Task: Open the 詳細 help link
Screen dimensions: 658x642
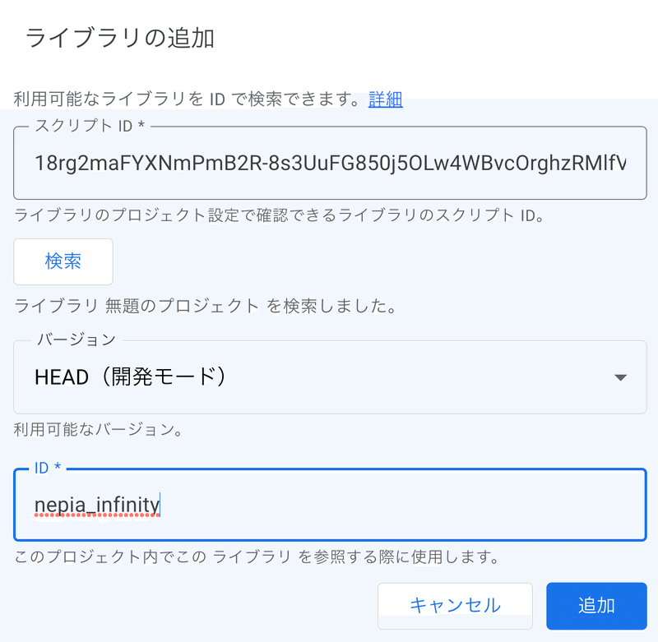Action: 385,99
